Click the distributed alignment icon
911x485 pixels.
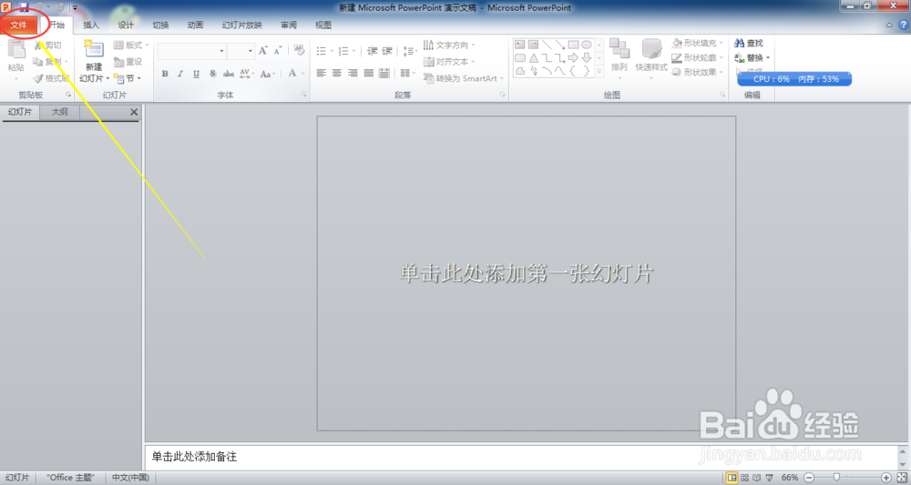coord(384,73)
